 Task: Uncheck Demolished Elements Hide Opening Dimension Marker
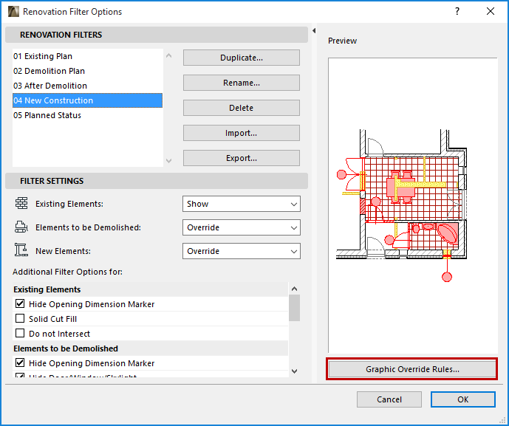coord(20,363)
